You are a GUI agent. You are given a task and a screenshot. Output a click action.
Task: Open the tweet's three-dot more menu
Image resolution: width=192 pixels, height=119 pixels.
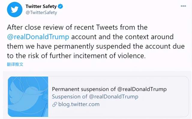(x=183, y=6)
